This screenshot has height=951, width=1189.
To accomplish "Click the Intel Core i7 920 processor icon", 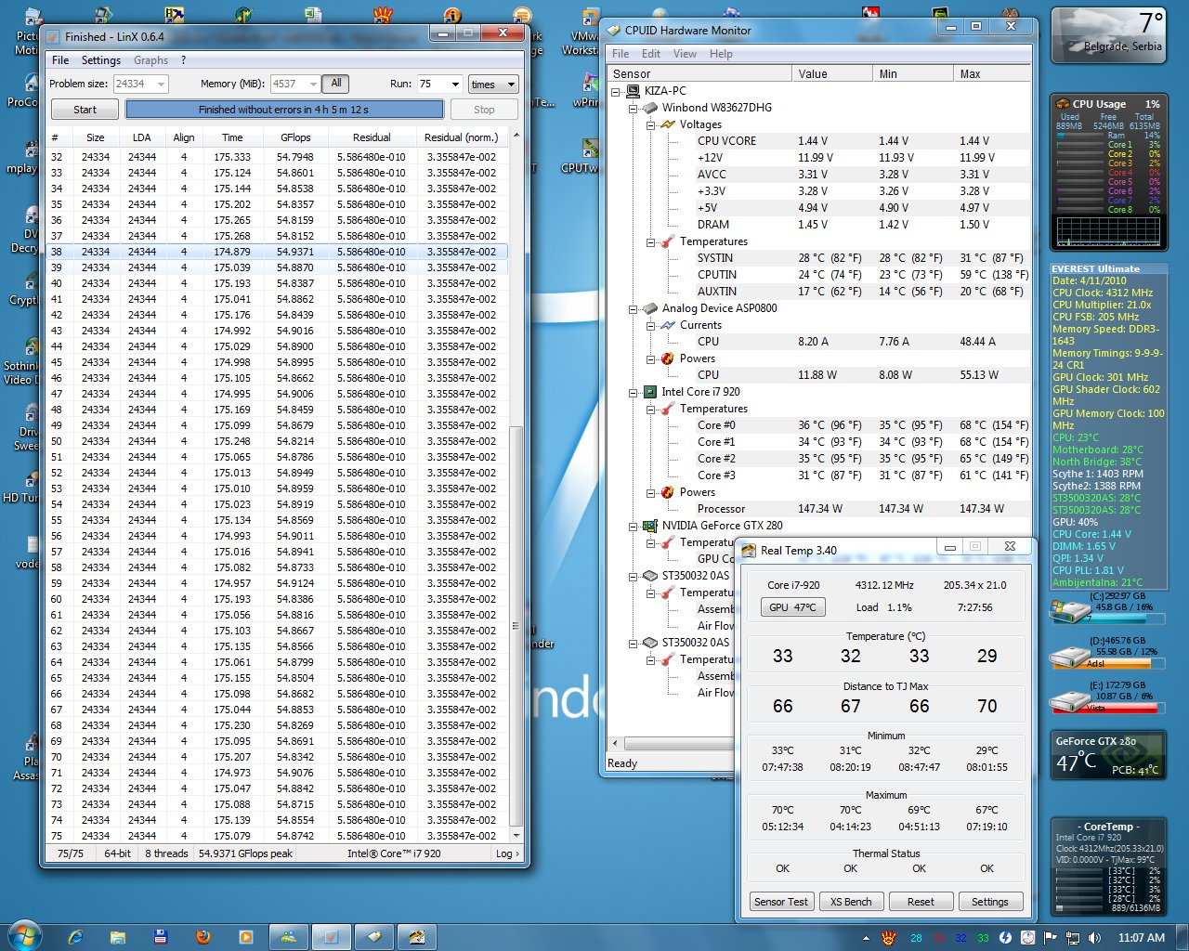I will click(x=650, y=392).
